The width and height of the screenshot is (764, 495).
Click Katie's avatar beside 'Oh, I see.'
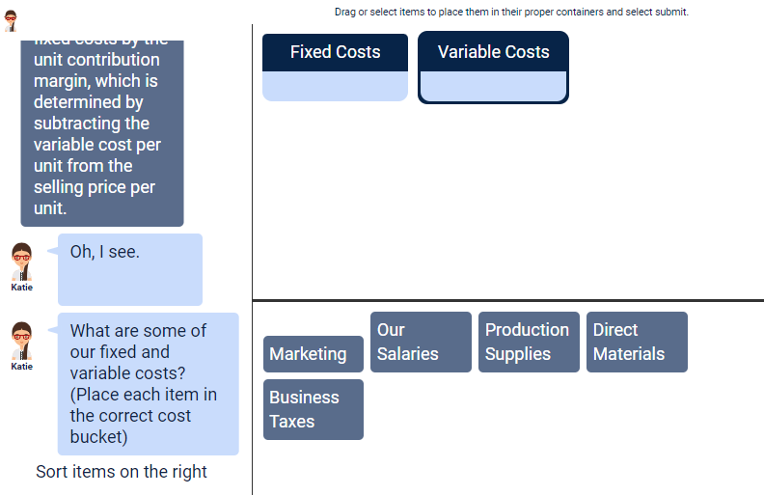pos(22,261)
